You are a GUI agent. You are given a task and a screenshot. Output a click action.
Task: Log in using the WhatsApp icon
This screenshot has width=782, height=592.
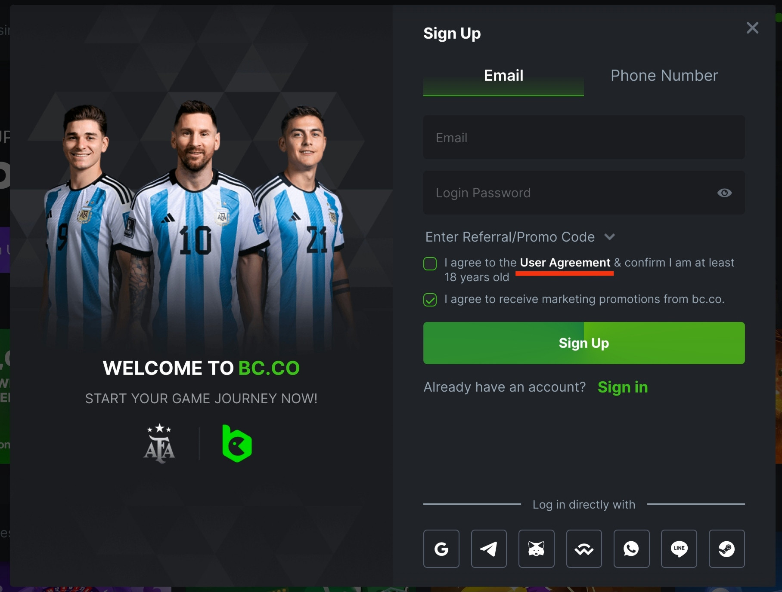click(632, 549)
